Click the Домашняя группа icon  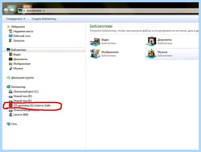click(x=8, y=78)
